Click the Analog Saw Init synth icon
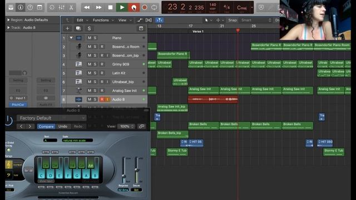Screen dimensions: 356x200 pyautogui.click(x=79, y=91)
